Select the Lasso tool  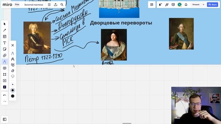pyautogui.click(x=12, y=76)
